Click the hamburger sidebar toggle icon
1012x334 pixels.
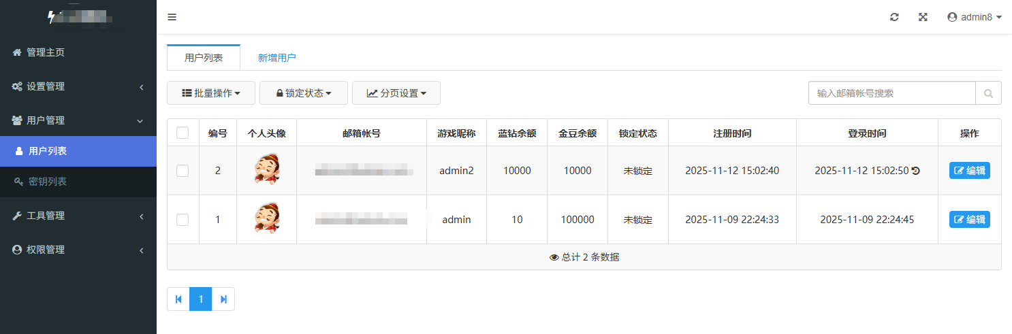click(172, 17)
